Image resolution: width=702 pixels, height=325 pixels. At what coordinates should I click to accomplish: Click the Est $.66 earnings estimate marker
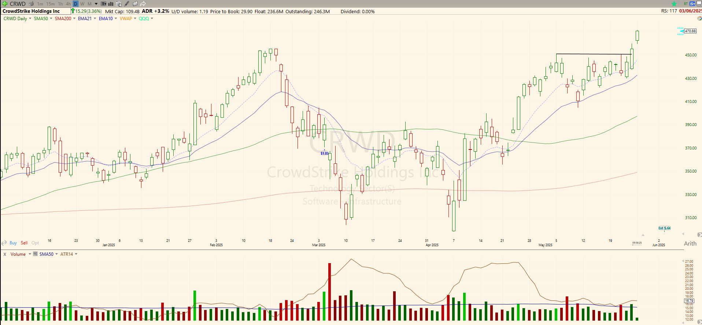tap(664, 228)
